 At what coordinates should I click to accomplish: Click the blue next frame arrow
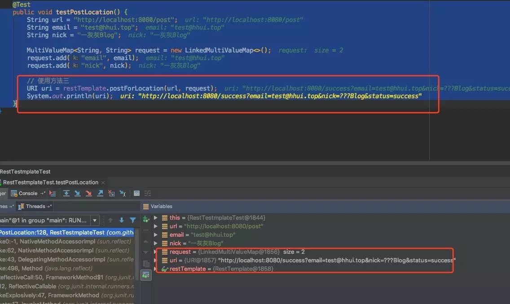tap(122, 220)
